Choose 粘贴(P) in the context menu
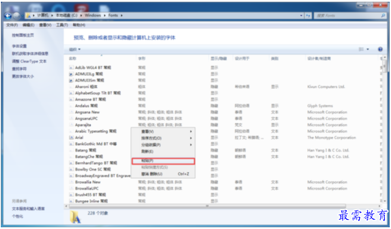 tap(163, 161)
